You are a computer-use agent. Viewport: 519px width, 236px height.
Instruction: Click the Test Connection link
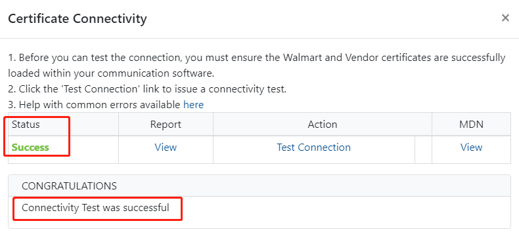tap(314, 147)
